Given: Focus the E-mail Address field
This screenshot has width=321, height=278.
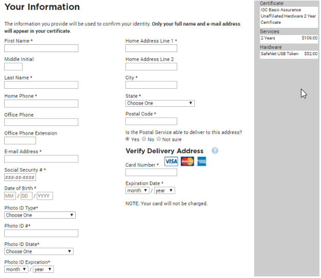Looking at the screenshot, I should tap(41, 159).
